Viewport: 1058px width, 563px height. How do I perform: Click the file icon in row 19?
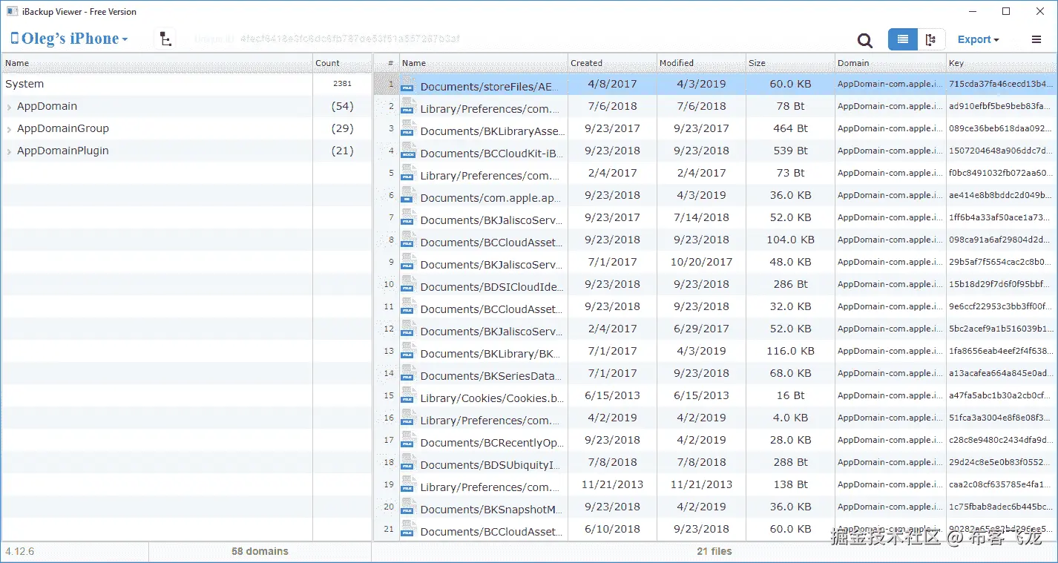pyautogui.click(x=408, y=484)
